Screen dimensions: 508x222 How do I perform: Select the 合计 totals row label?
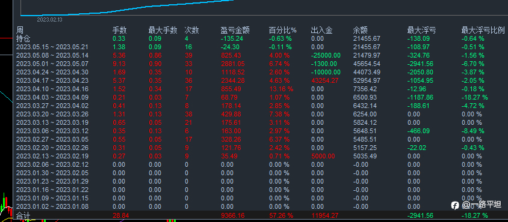[x=23, y=215]
